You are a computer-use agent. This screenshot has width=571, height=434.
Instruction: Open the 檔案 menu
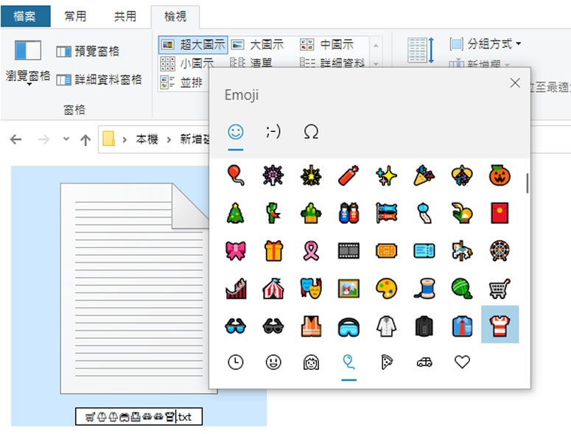[26, 15]
